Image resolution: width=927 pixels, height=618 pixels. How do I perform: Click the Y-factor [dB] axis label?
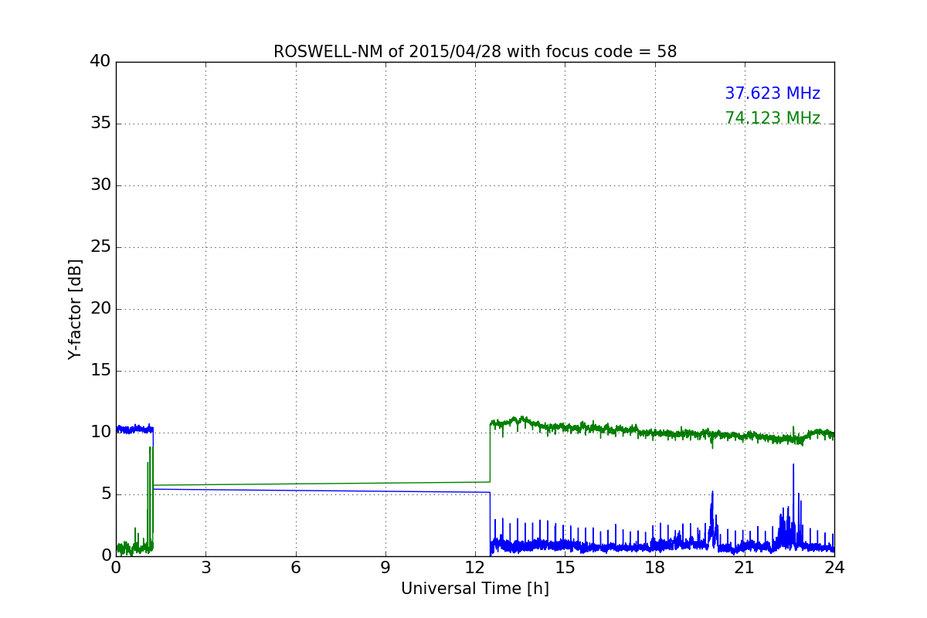(x=75, y=309)
